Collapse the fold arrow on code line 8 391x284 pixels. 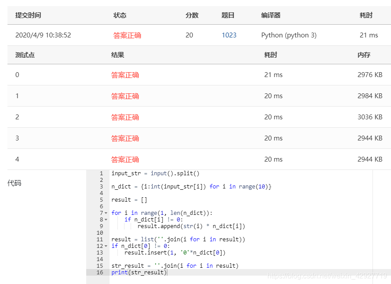(x=106, y=220)
